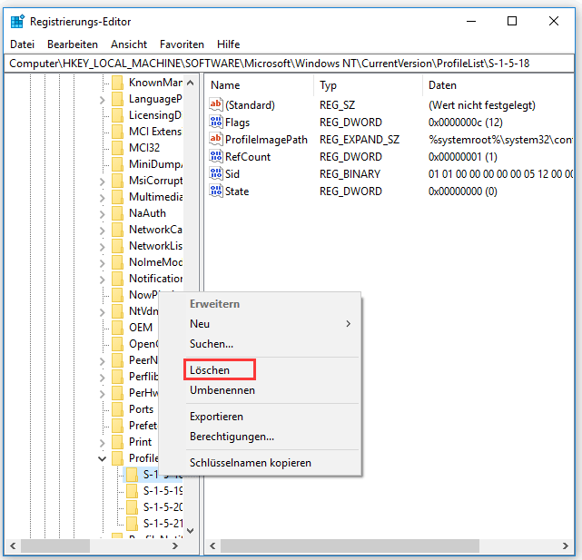Select the S-1-5-19 folder icon
This screenshot has width=582, height=560.
click(x=132, y=491)
